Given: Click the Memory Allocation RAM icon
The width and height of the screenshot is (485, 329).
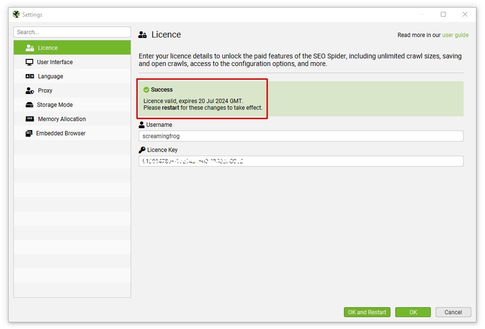Looking at the screenshot, I should click(29, 119).
